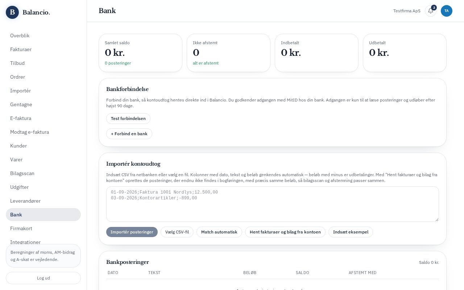Viewport: 464px width, 290px height.
Task: Click the Importér kontoudtog heading
Action: 133,164
